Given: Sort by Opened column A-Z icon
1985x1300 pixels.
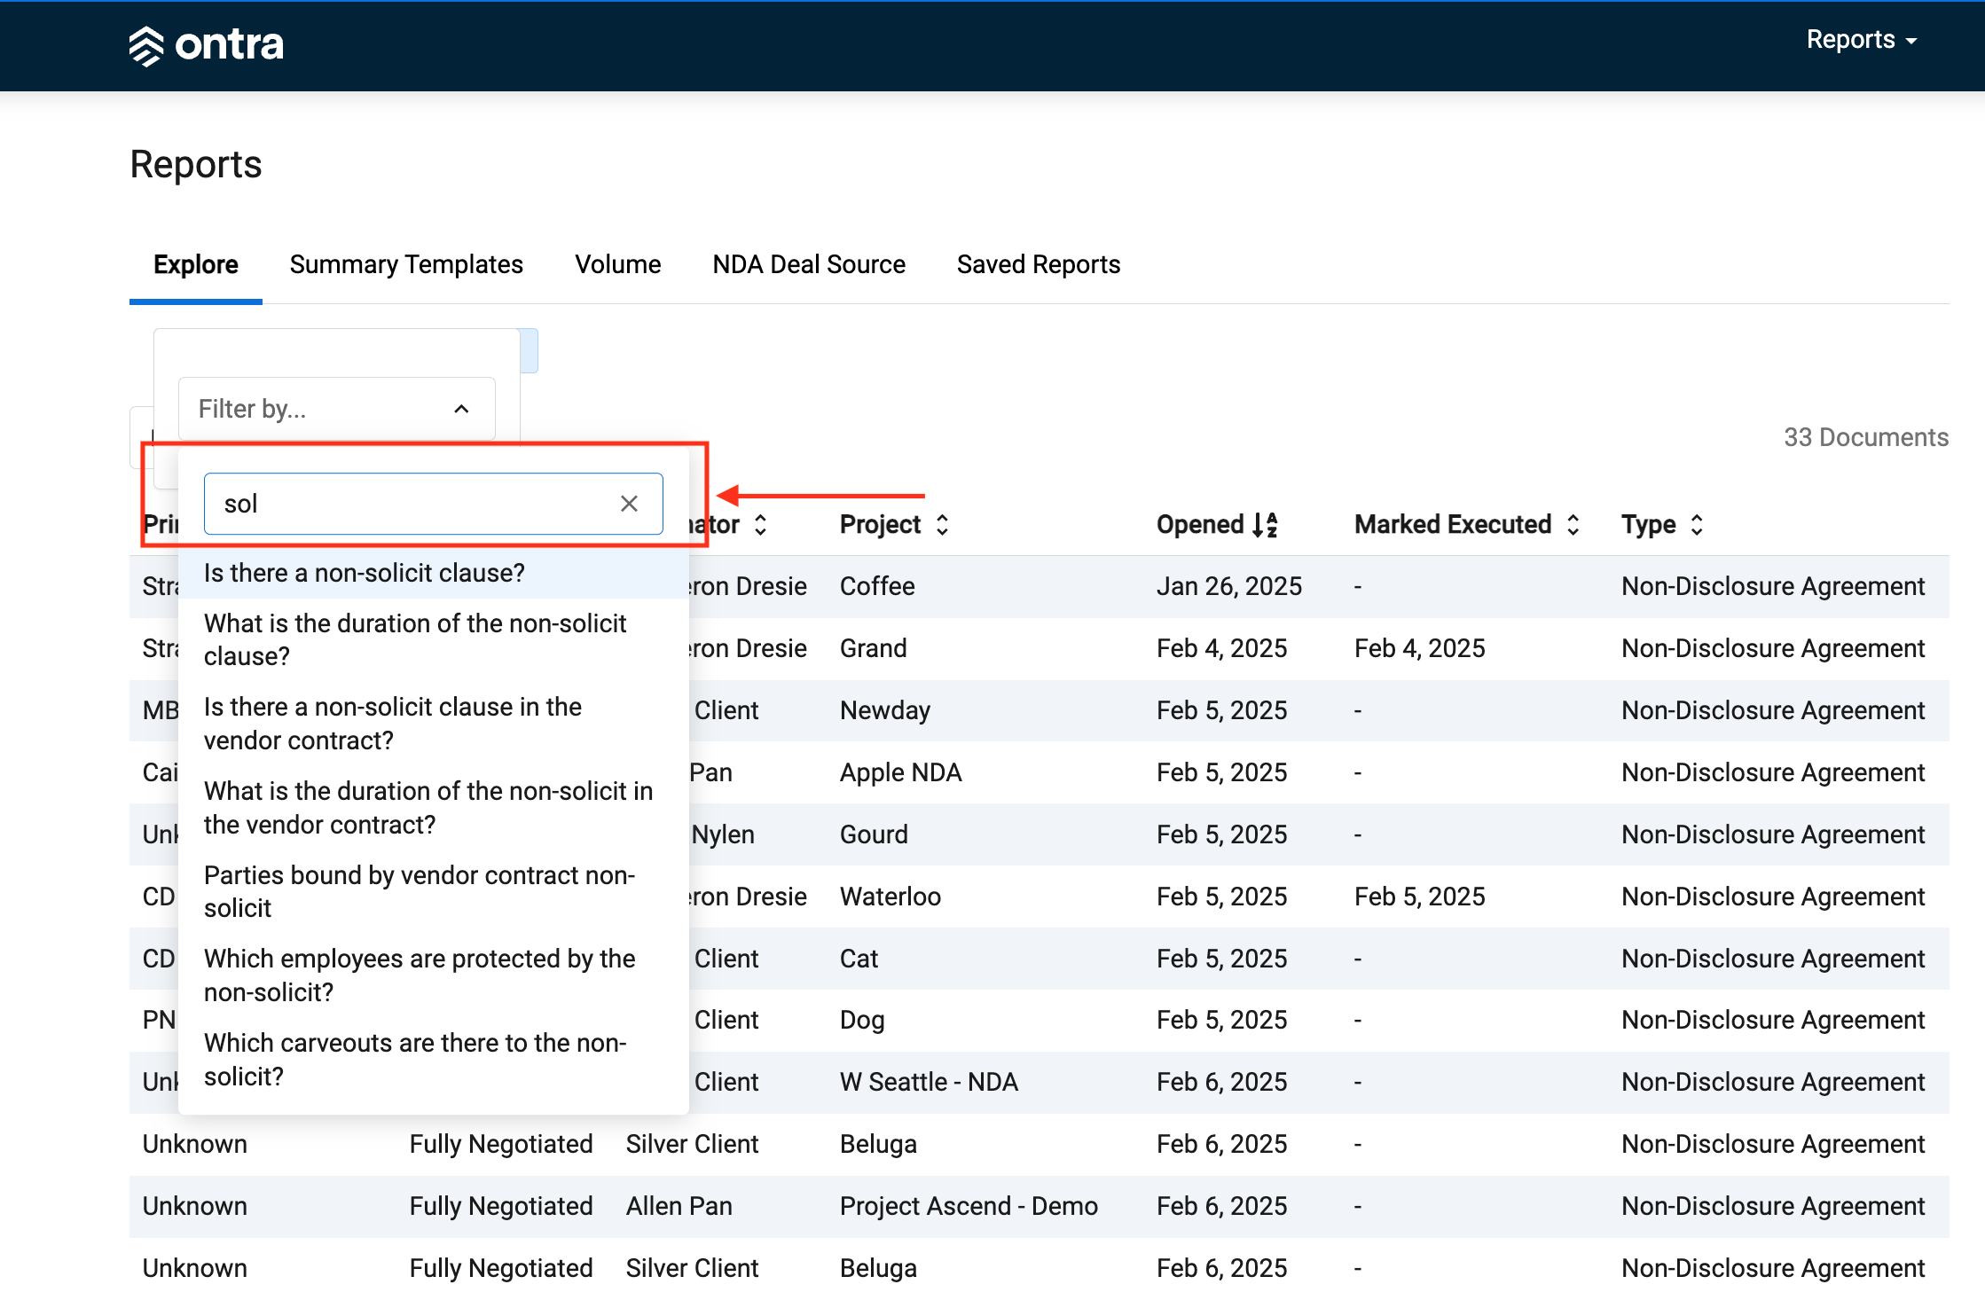Looking at the screenshot, I should pyautogui.click(x=1265, y=525).
